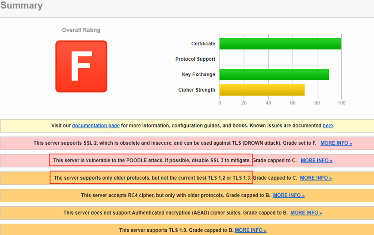Open MORE INFO for AEAD cipher suites warning
374x235 pixels.
point(306,213)
